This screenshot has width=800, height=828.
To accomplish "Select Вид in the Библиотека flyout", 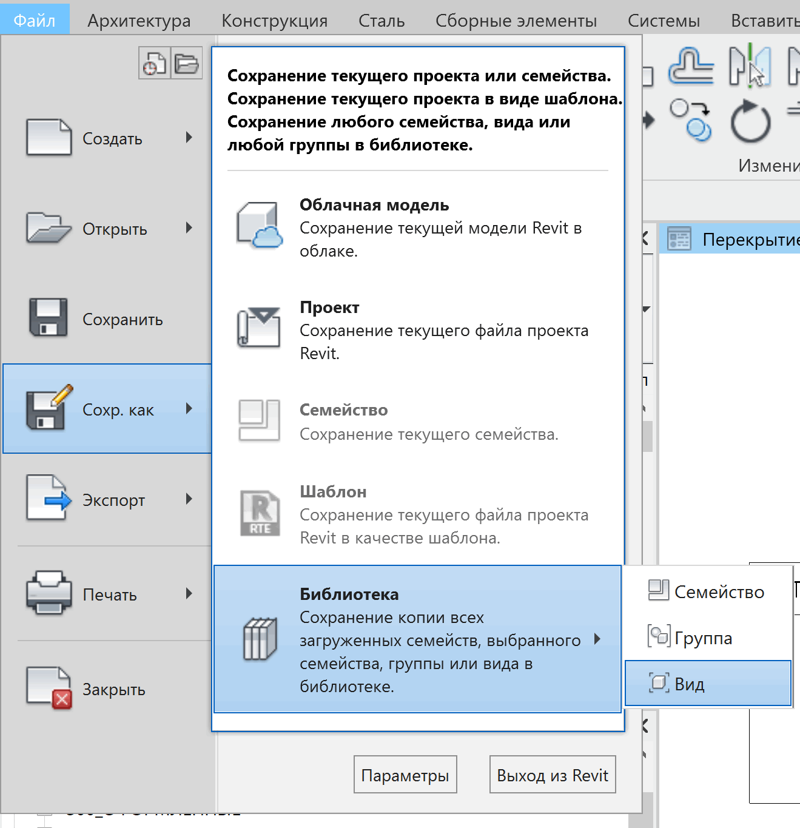I will tap(708, 684).
